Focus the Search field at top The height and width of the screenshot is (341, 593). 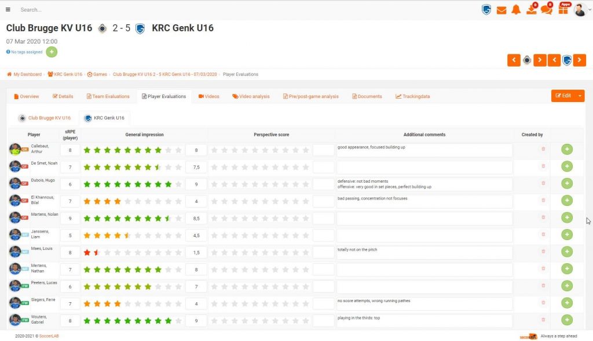(x=57, y=9)
